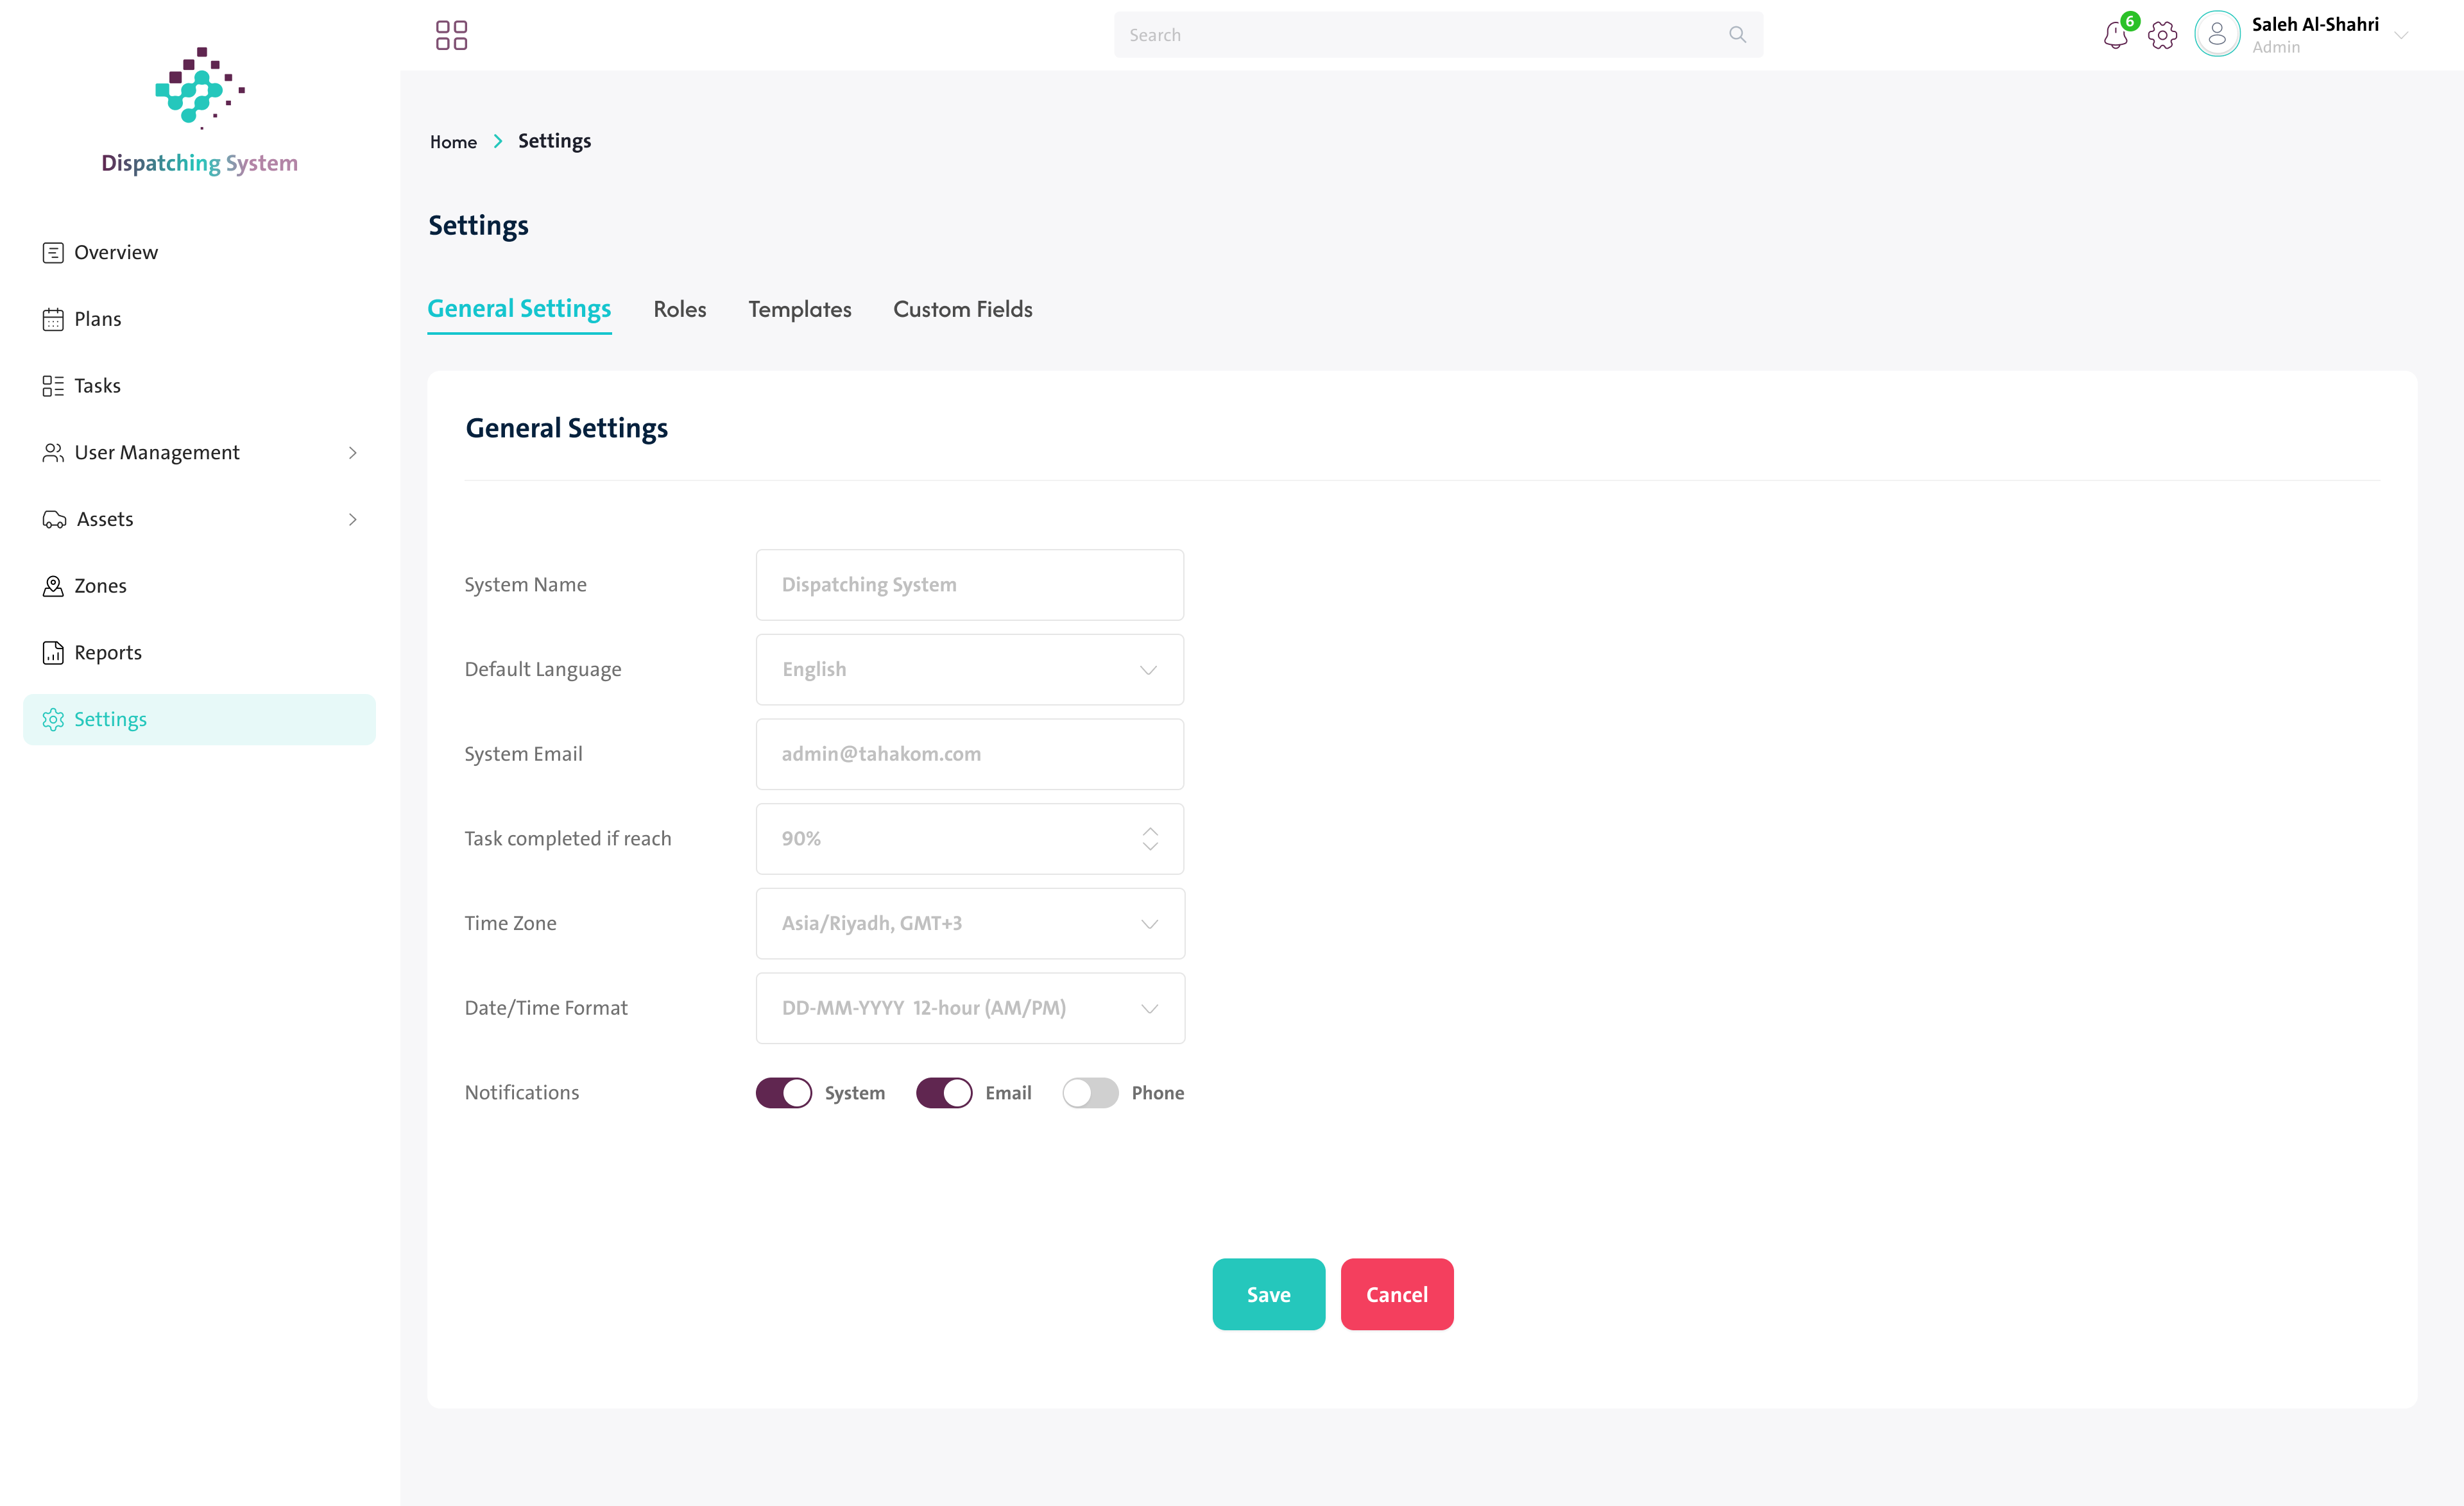Viewport: 2464px width, 1506px height.
Task: Open the grid apps menu icon
Action: (x=451, y=35)
